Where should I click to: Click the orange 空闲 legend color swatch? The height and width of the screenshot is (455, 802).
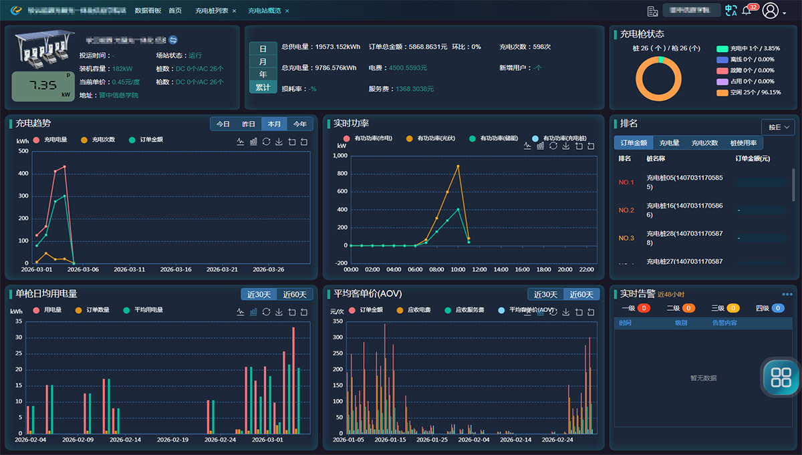tap(722, 93)
